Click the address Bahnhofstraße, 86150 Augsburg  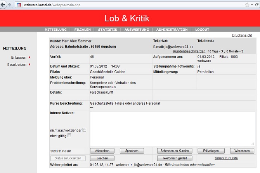90,47
